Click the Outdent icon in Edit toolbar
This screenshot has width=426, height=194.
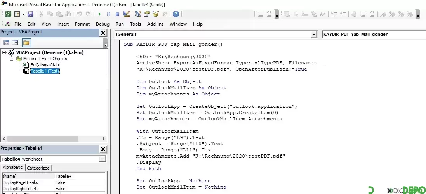coord(343,14)
